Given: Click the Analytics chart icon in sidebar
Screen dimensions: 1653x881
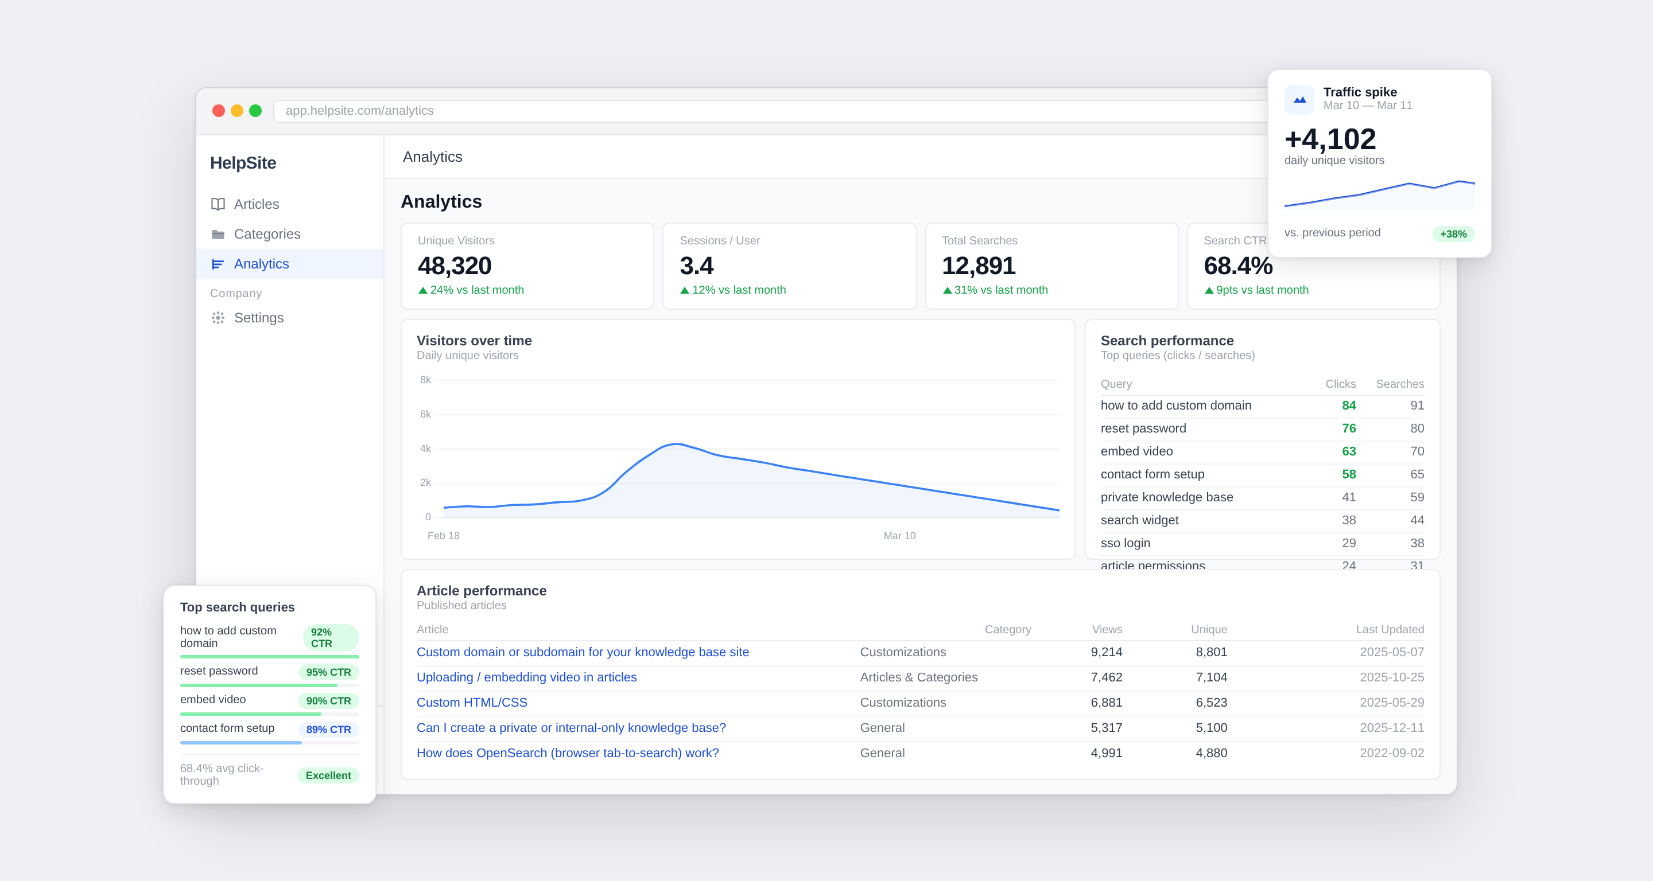Looking at the screenshot, I should (218, 264).
